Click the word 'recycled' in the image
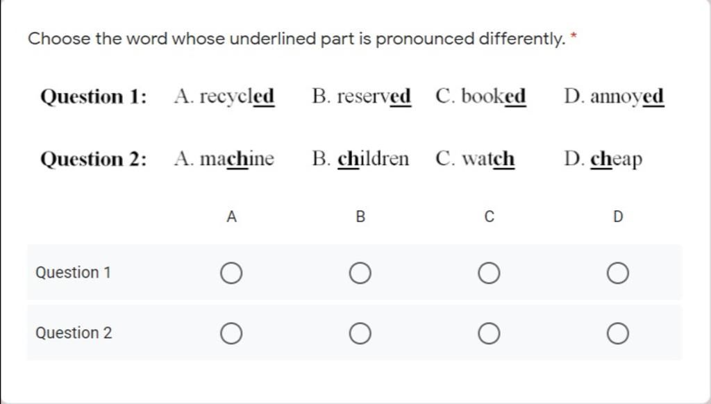 pos(237,97)
